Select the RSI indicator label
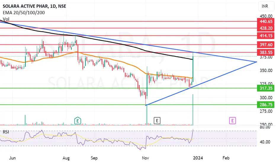 tap(6, 132)
